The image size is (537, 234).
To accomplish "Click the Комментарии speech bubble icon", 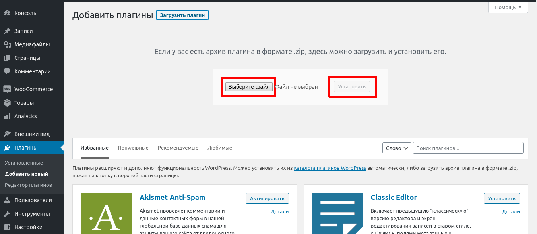I will tap(7, 71).
